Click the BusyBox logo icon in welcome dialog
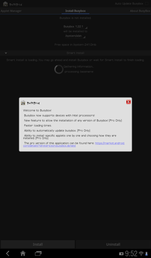Screen dimensions: 151x258 [23, 103]
